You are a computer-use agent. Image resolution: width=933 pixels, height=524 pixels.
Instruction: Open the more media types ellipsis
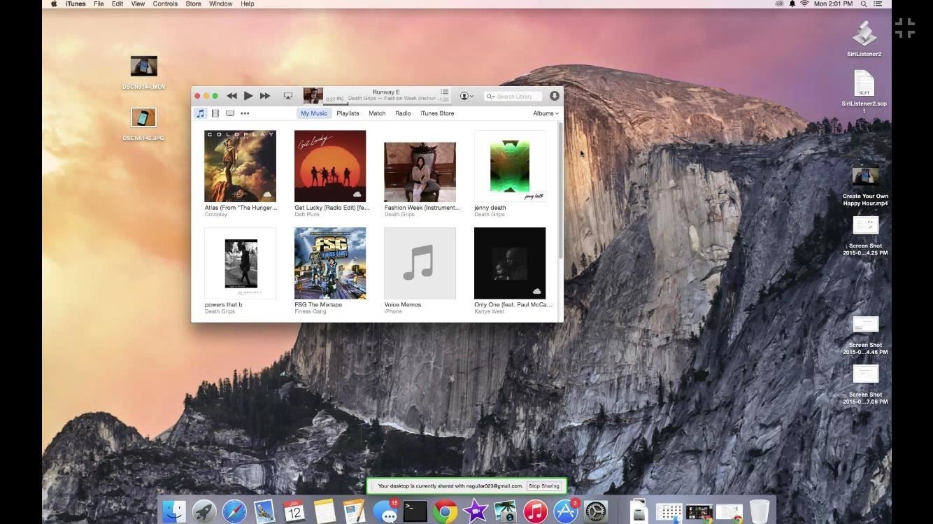[245, 113]
